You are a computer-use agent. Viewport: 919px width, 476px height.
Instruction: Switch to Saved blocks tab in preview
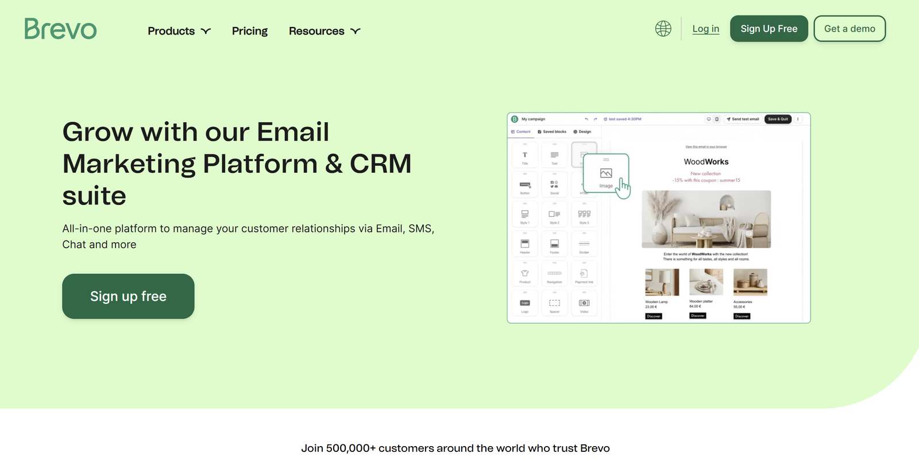[552, 131]
